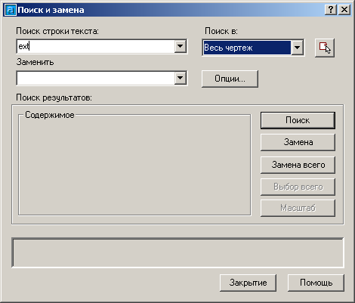Viewport: 355px width, 303px height.
Task: Click the Поиск button
Action: point(298,120)
